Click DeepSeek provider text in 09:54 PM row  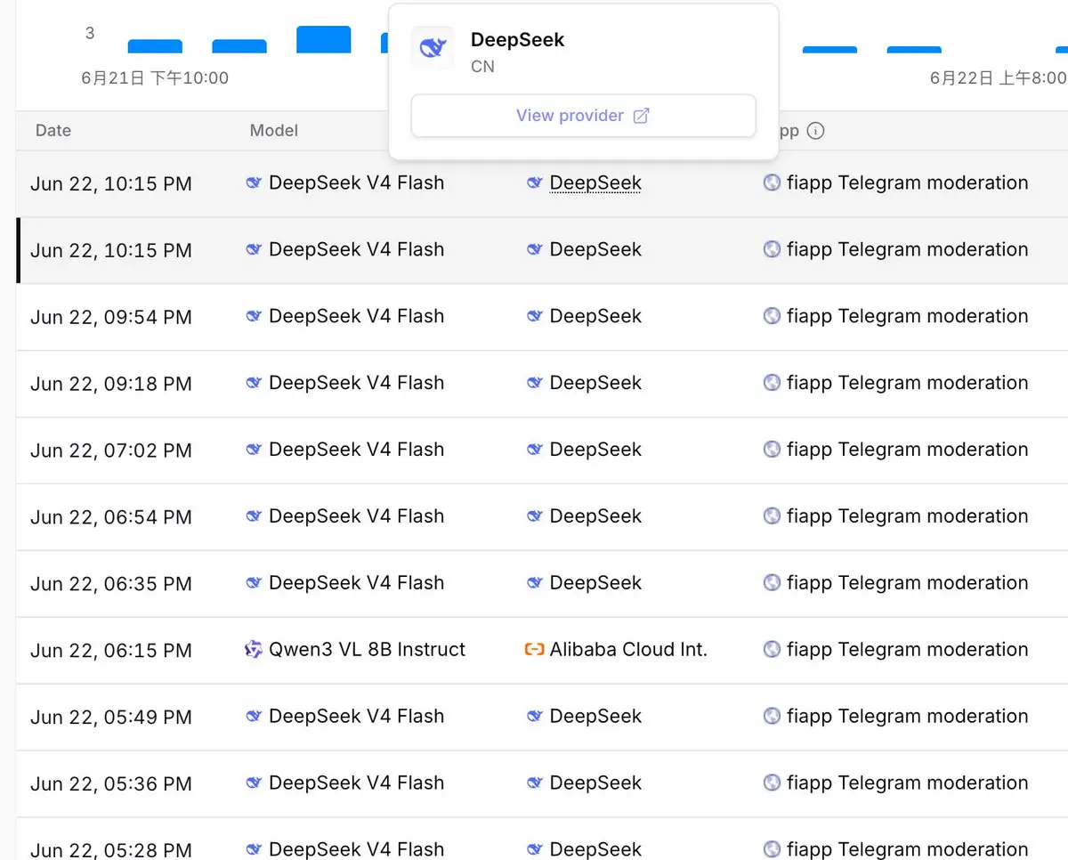[x=595, y=316]
